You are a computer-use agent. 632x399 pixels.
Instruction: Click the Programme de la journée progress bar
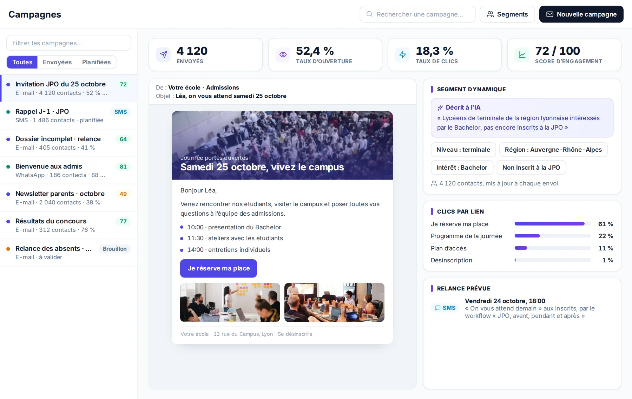click(553, 236)
